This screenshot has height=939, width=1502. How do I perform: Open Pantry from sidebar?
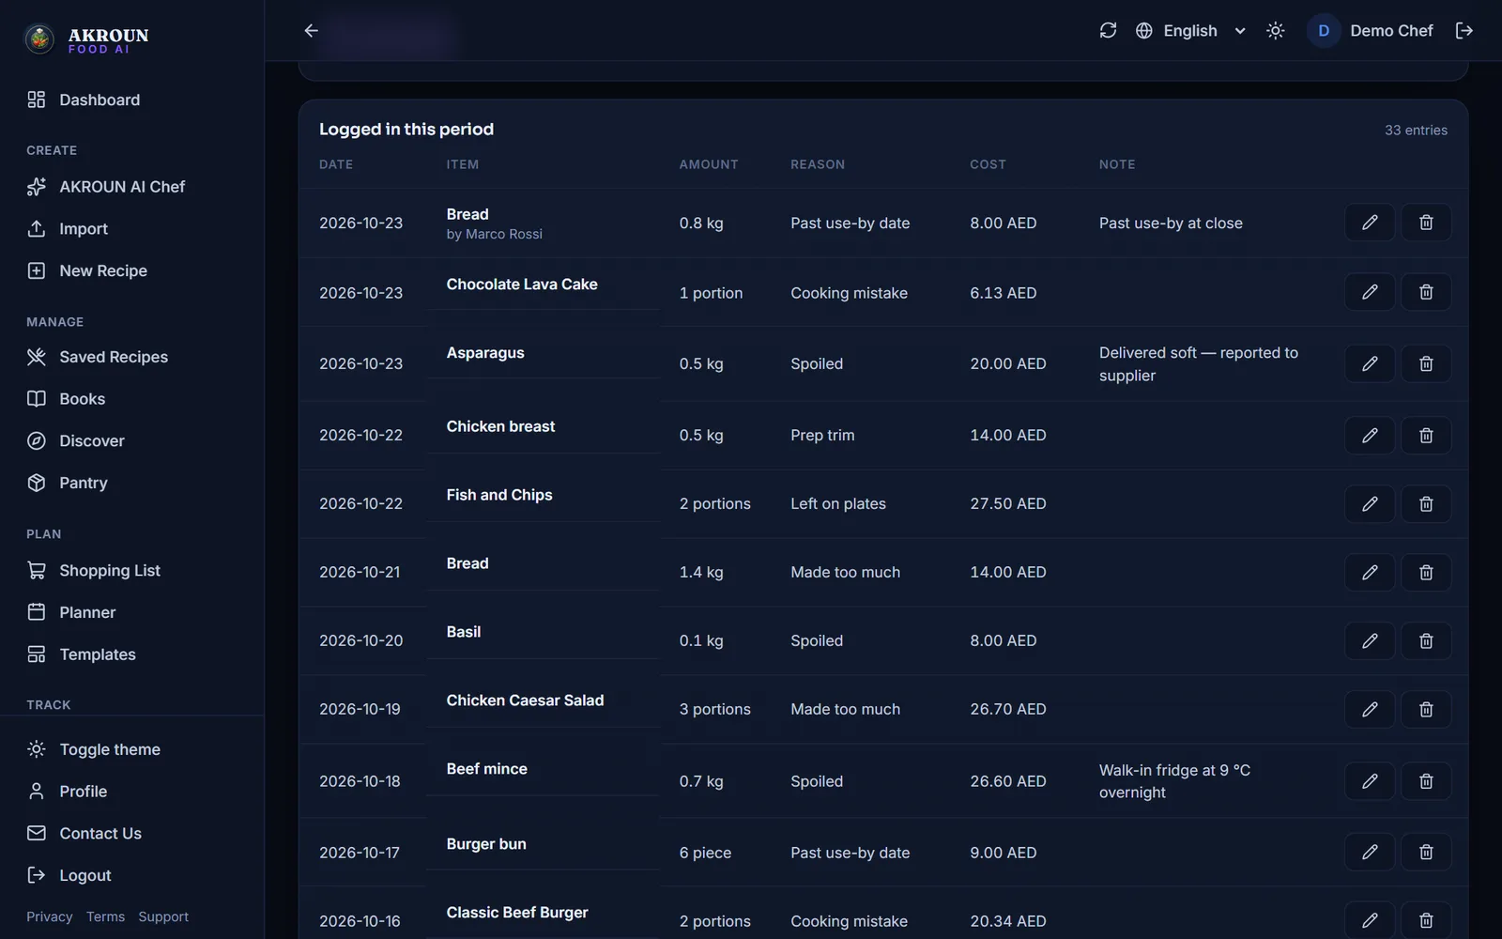[x=131, y=483]
